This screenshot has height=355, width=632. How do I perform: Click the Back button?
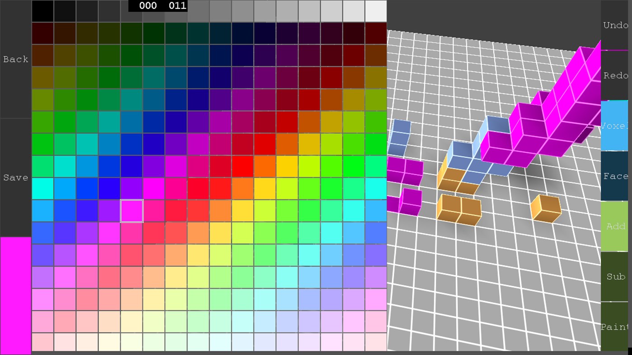tap(15, 59)
